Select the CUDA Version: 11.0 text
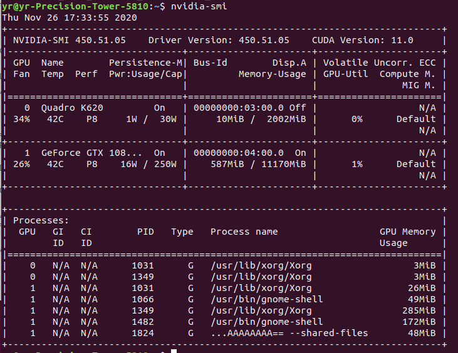 coord(363,40)
